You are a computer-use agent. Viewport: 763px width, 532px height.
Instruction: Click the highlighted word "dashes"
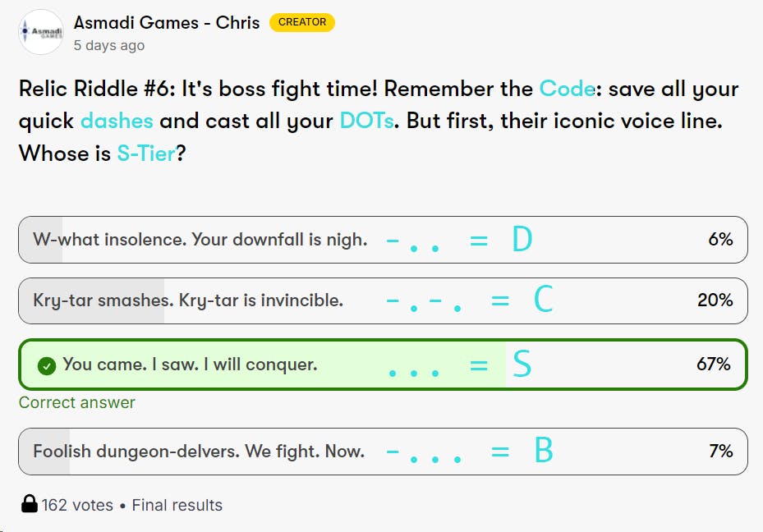(x=117, y=121)
